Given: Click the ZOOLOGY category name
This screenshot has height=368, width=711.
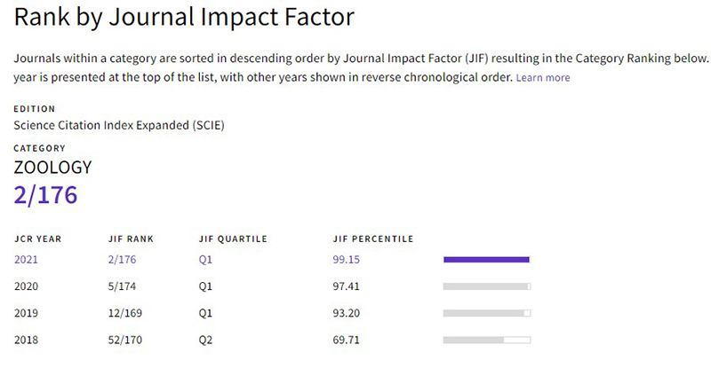Looking at the screenshot, I should (52, 168).
